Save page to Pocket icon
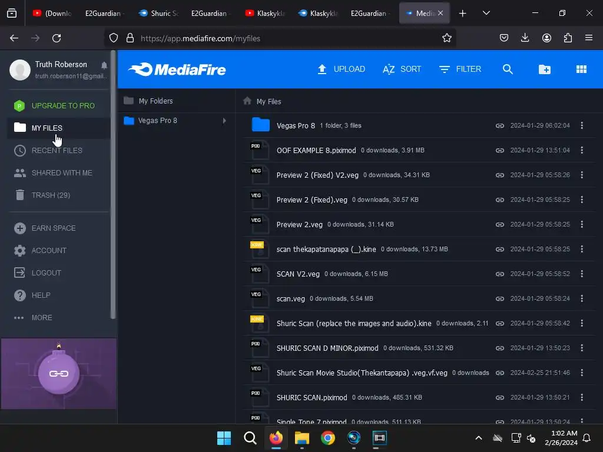The width and height of the screenshot is (603, 452). 504,38
